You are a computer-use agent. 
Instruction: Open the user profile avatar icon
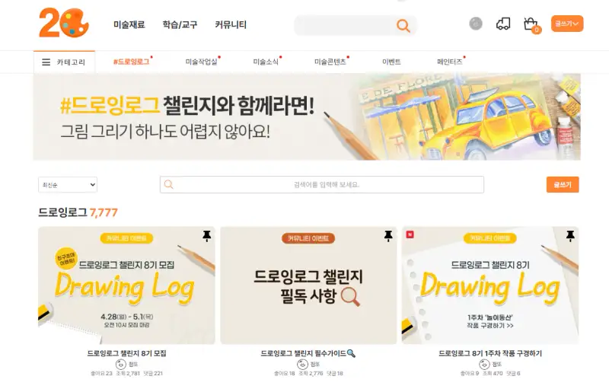[476, 24]
